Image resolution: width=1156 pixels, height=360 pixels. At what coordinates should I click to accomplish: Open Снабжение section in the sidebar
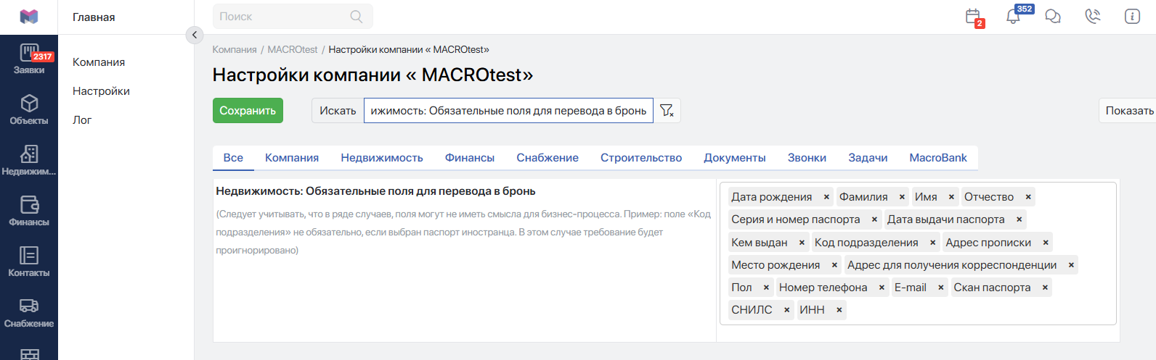[29, 314]
